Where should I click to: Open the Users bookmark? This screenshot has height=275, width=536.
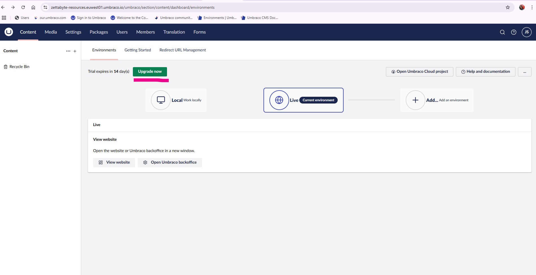tap(22, 18)
